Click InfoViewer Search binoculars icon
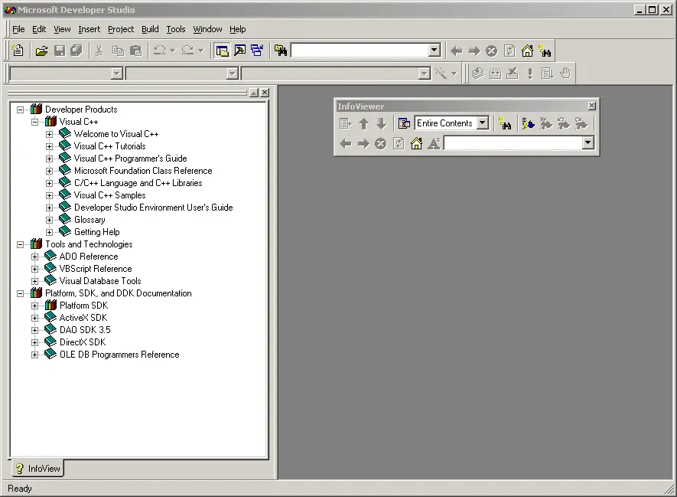This screenshot has width=677, height=497. (505, 123)
